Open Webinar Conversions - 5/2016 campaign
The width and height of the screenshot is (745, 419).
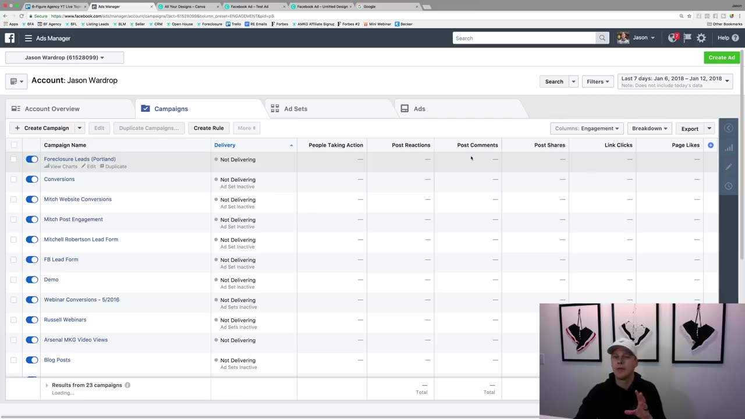[x=81, y=300]
